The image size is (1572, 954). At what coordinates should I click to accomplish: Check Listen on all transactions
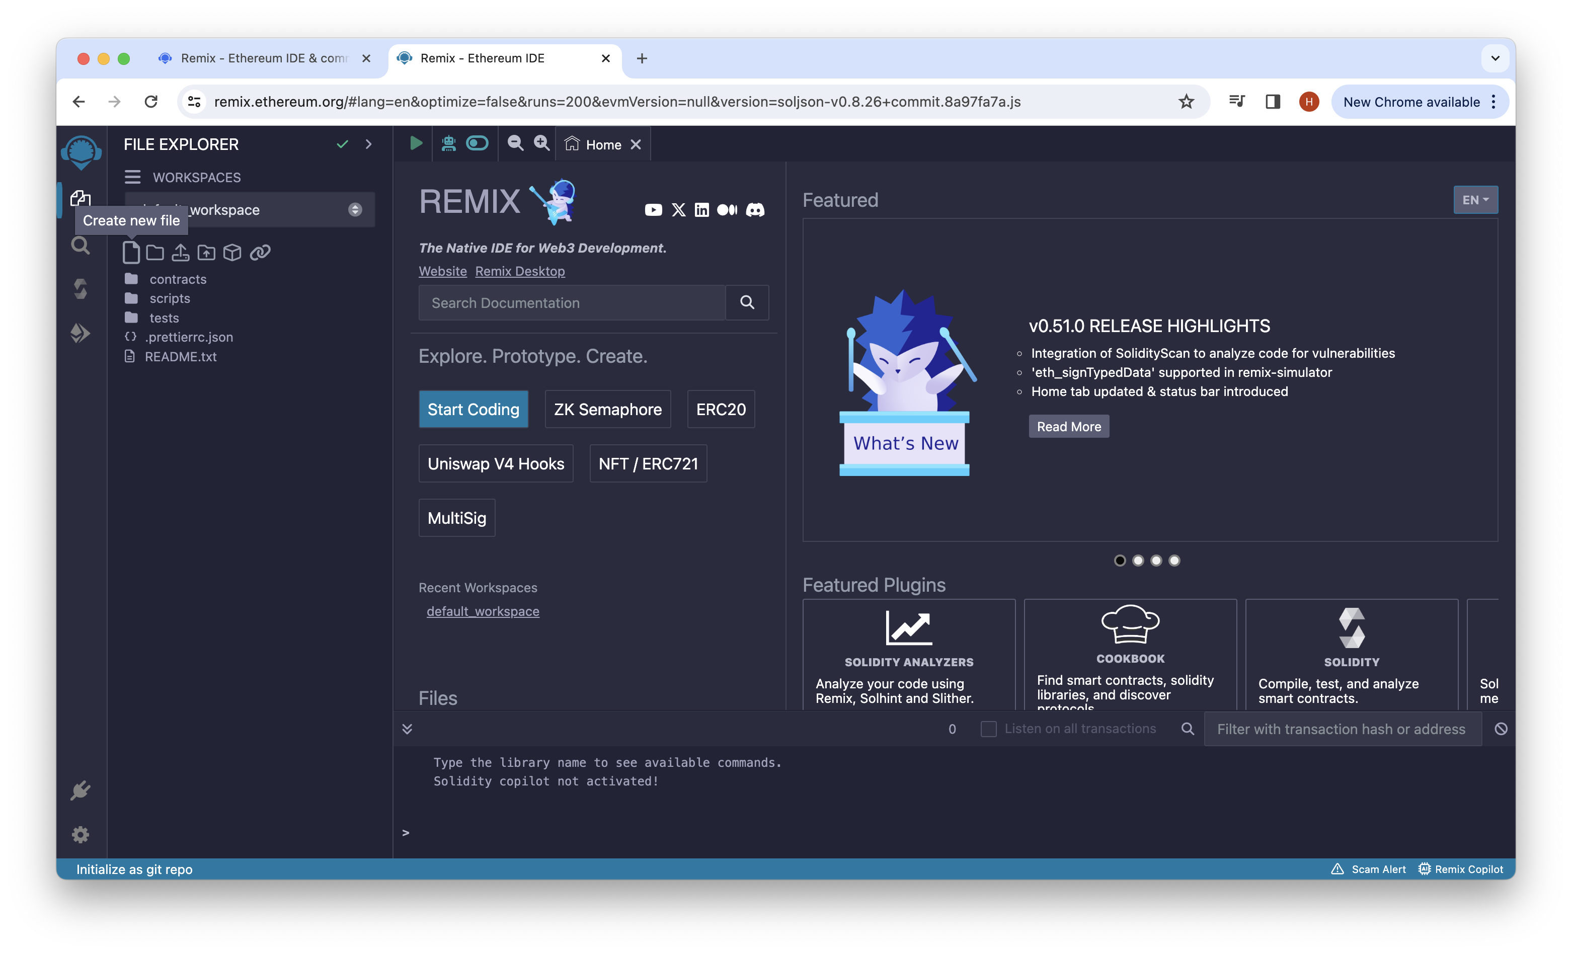tap(988, 729)
